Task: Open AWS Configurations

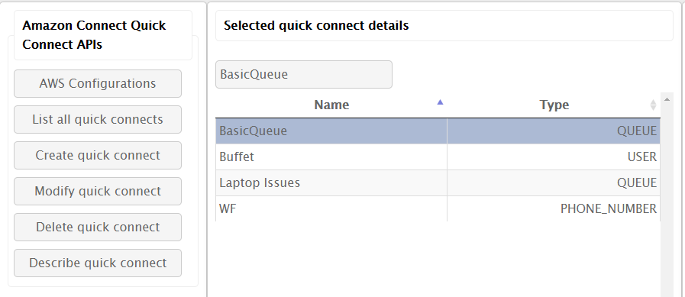Action: (98, 83)
